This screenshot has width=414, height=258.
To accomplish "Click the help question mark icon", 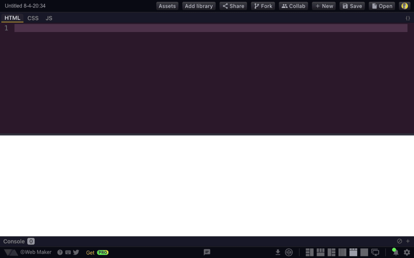I will coord(60,252).
